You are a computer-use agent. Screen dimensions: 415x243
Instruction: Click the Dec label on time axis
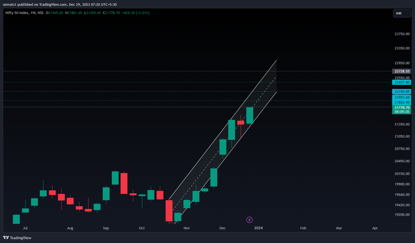coord(222,228)
